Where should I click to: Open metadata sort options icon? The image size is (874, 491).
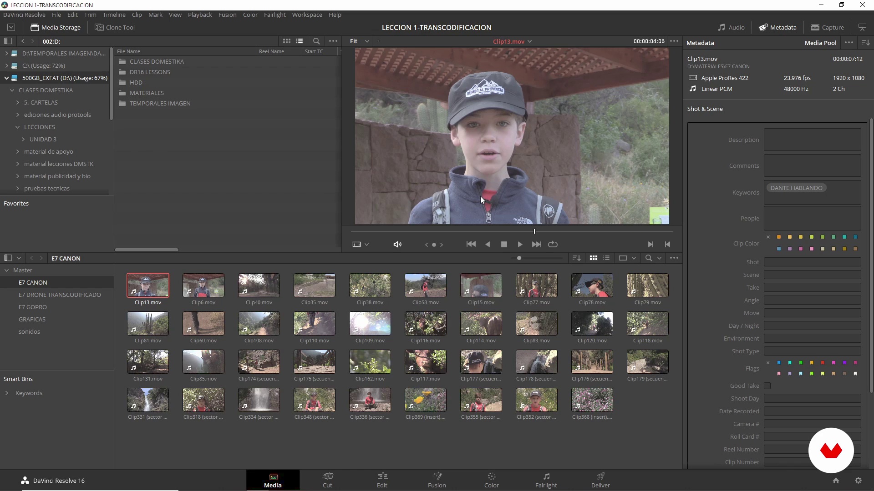click(x=866, y=42)
